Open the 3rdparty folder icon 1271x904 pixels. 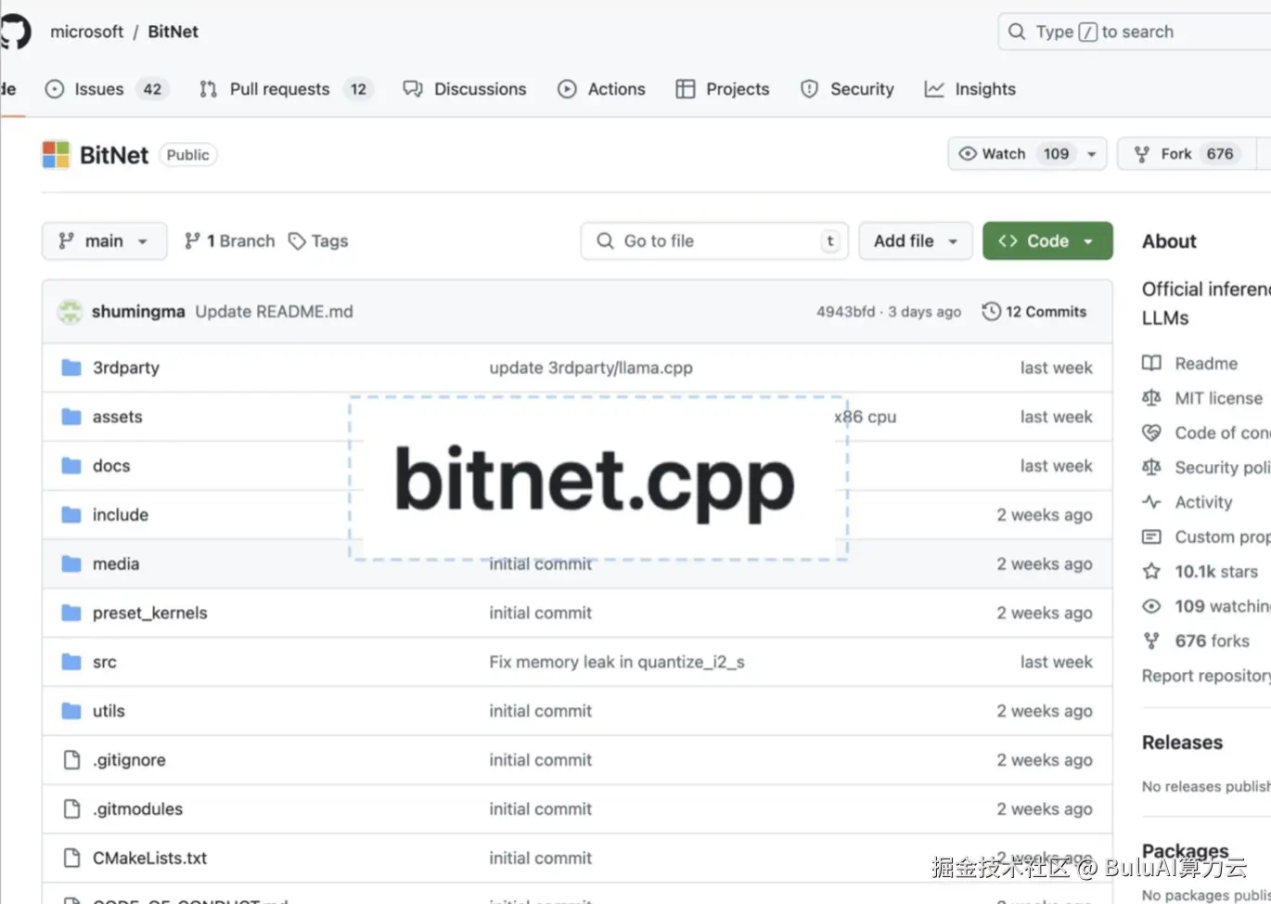click(x=71, y=368)
